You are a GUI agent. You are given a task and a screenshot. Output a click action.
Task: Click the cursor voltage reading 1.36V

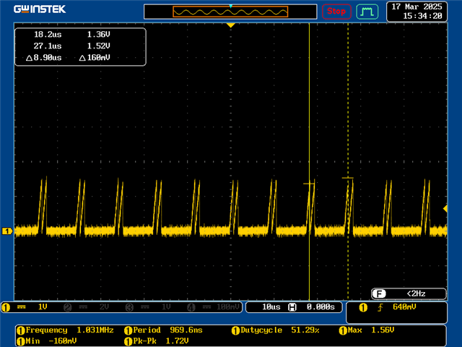coord(98,35)
